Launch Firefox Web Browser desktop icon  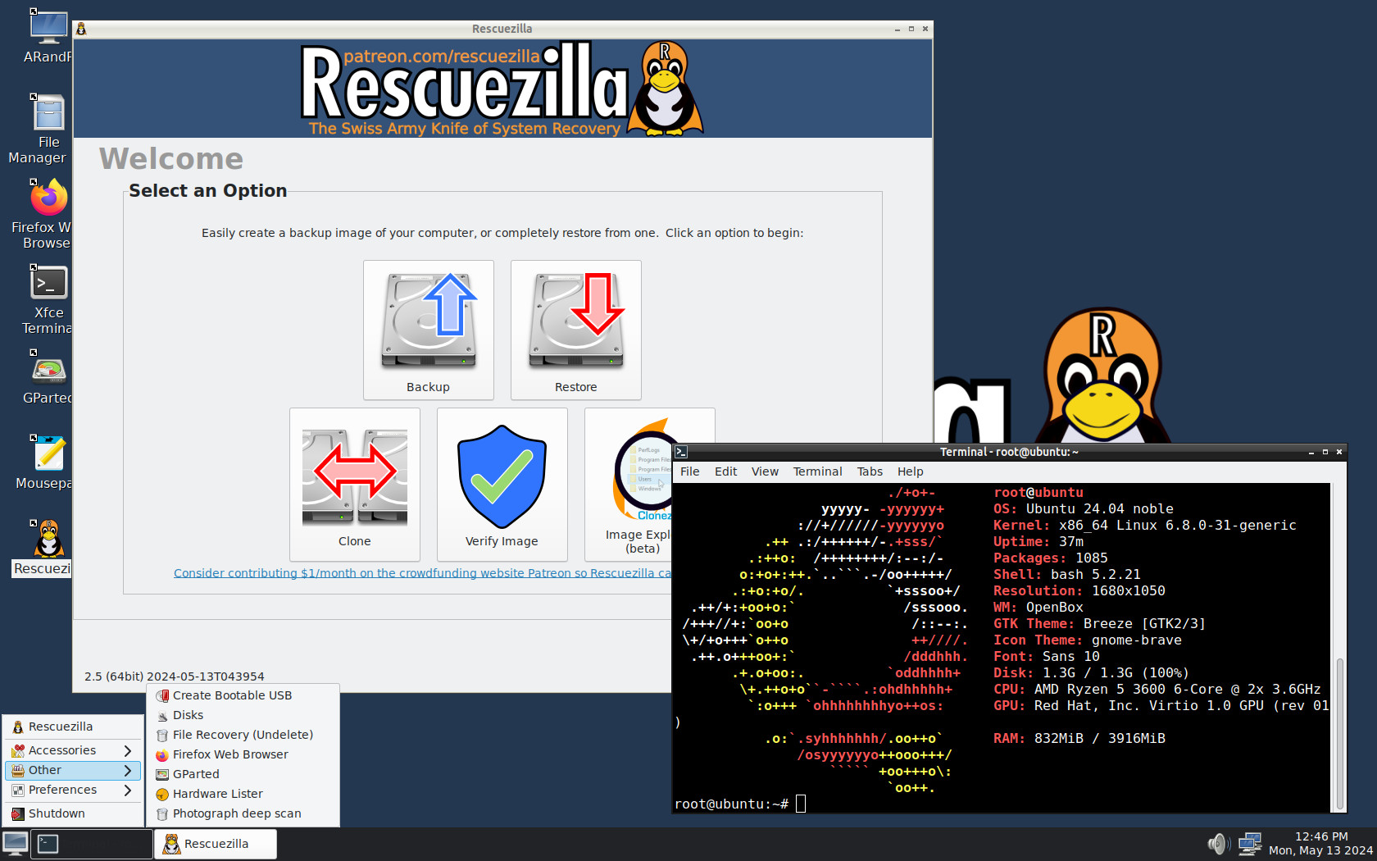click(43, 215)
